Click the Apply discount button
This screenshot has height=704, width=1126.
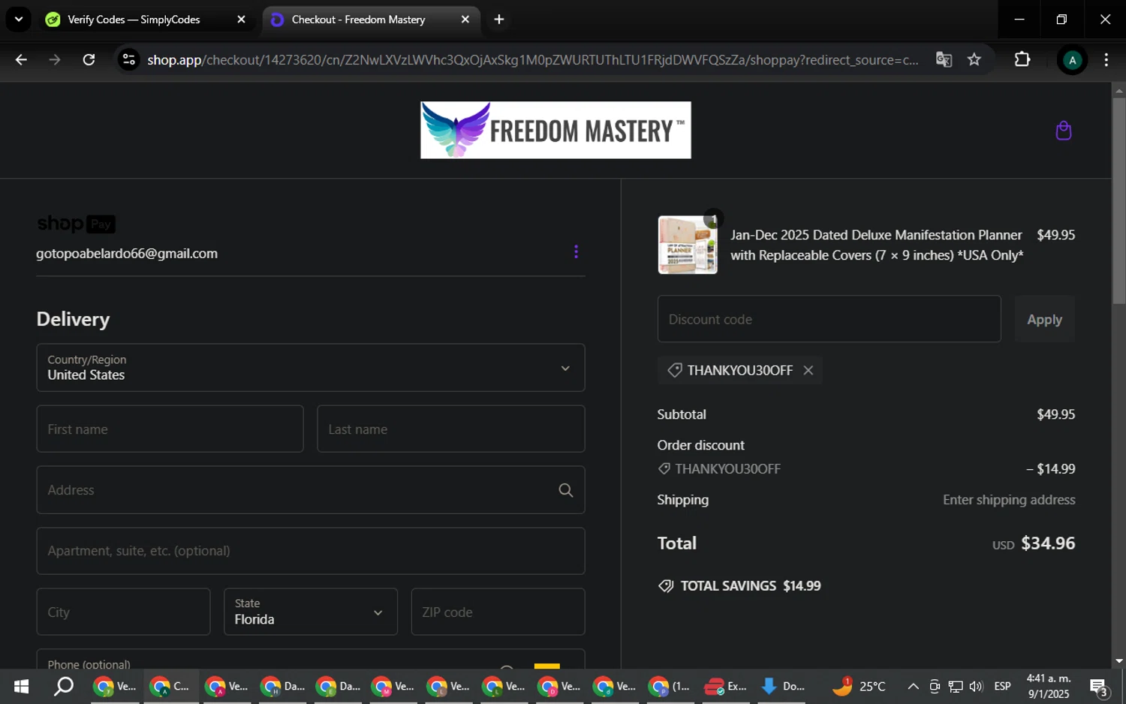(x=1044, y=319)
